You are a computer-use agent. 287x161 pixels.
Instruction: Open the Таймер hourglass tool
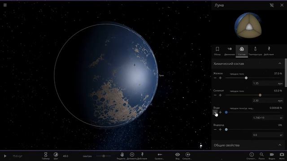coord(46,156)
